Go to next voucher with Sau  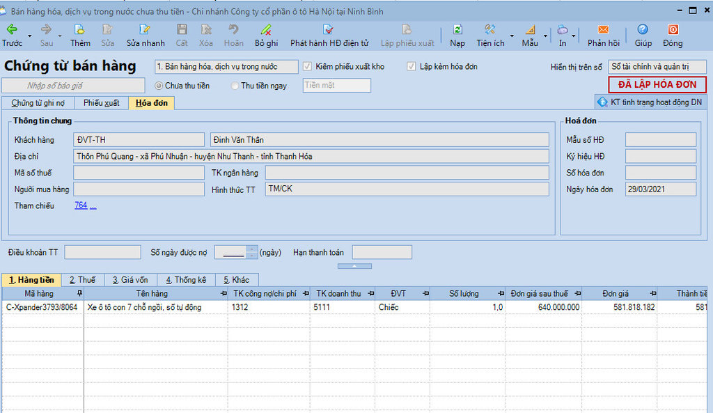(47, 36)
